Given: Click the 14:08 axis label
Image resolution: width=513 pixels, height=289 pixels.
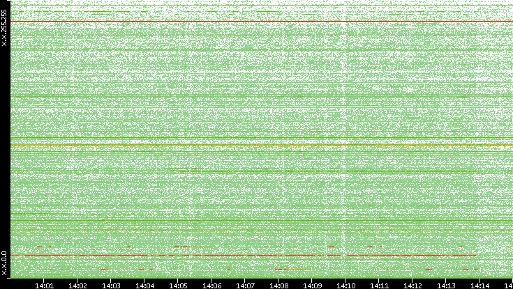Looking at the screenshot, I should point(278,286).
